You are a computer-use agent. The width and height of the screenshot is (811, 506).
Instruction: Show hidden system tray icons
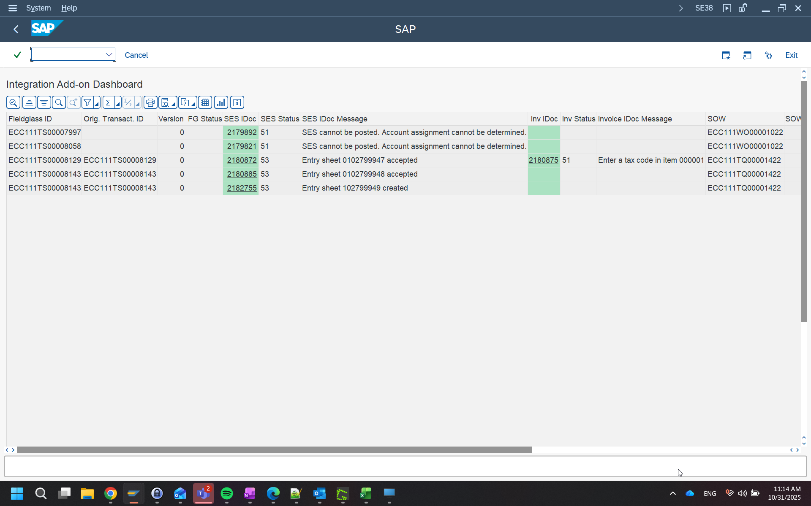(x=673, y=493)
